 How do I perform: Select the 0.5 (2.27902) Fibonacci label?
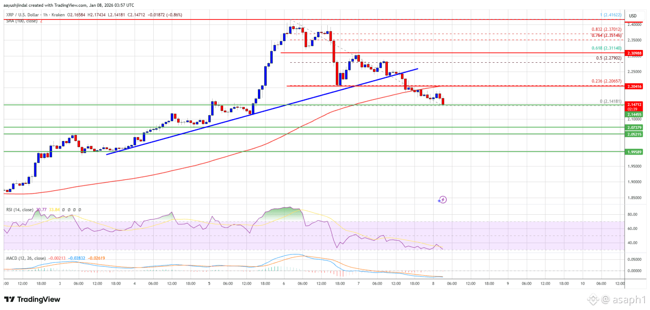tap(609, 58)
